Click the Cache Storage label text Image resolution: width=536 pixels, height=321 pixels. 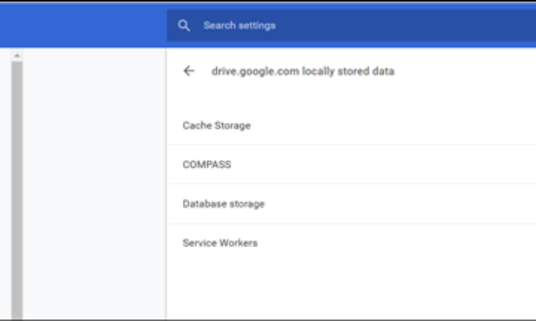tap(217, 126)
